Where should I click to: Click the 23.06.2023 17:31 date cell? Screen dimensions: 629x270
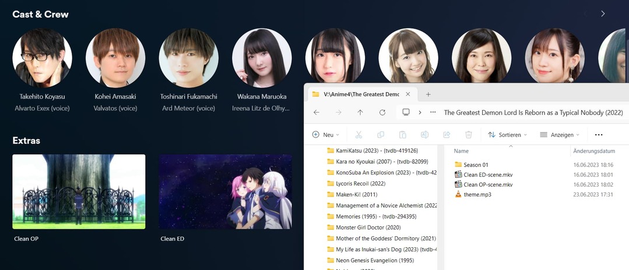tap(593, 195)
